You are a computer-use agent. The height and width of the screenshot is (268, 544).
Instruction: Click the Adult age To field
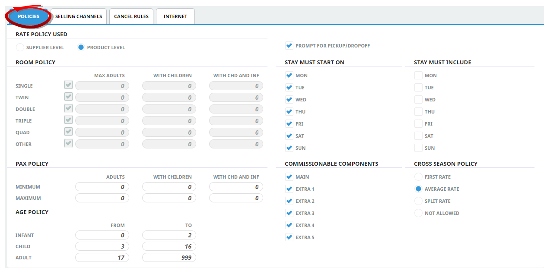click(x=169, y=258)
